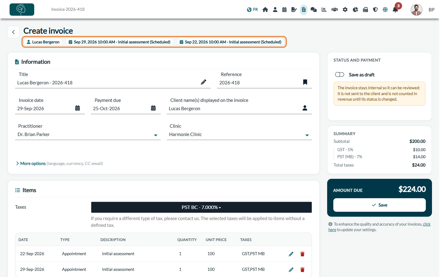Click the clinic logo in header
Screen dimensions: 444x277
point(22,10)
